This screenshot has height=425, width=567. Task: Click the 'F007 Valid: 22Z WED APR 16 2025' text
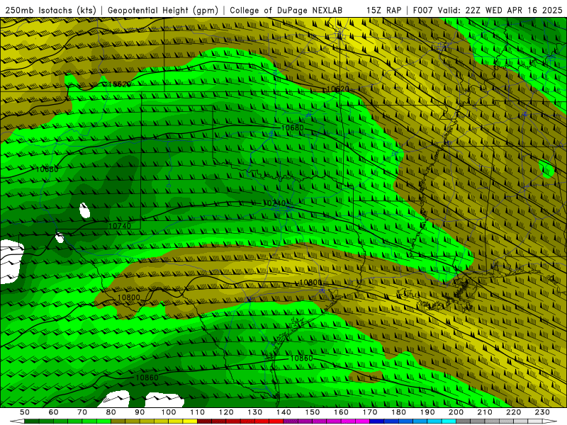[488, 11]
